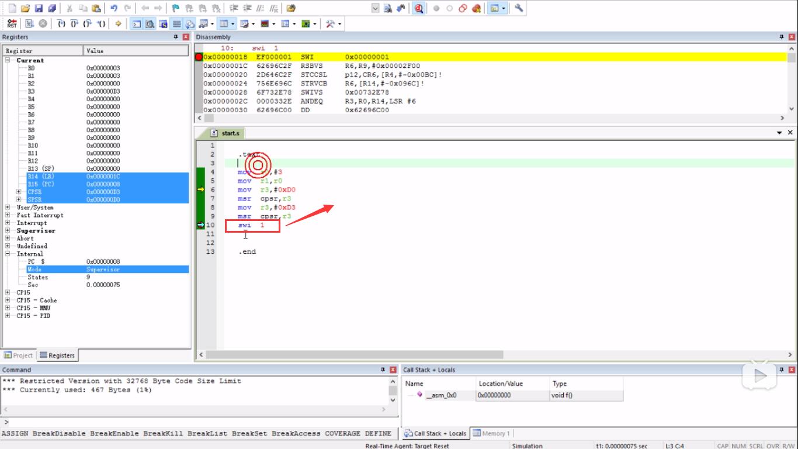798x449 pixels.
Task: Collapse the Current register group
Action: [x=8, y=60]
